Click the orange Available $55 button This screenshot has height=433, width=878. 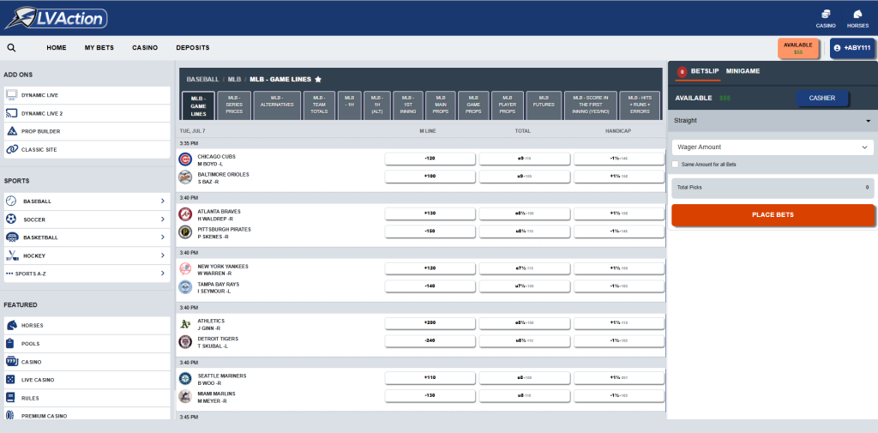pyautogui.click(x=798, y=48)
